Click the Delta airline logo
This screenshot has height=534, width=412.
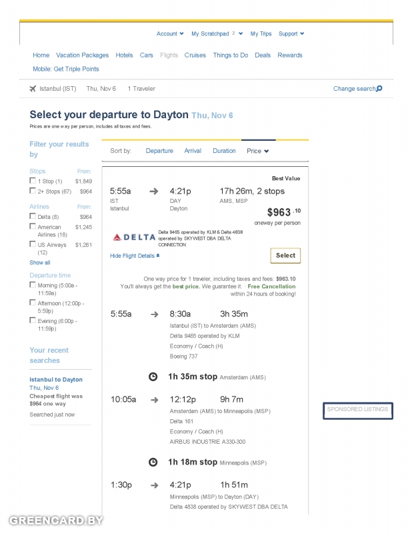[x=134, y=238]
